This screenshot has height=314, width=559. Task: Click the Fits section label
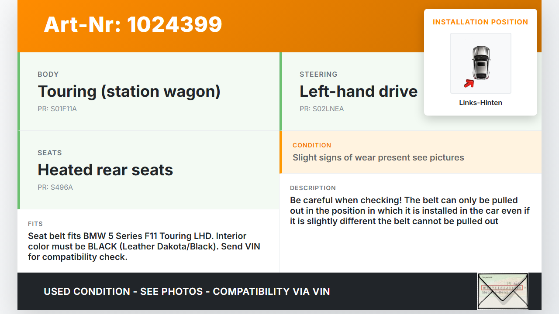(x=35, y=224)
